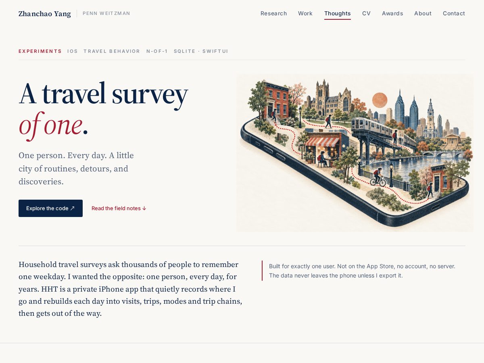This screenshot has height=363, width=484.
Task: Click the Penn Weitzman label
Action: [106, 13]
